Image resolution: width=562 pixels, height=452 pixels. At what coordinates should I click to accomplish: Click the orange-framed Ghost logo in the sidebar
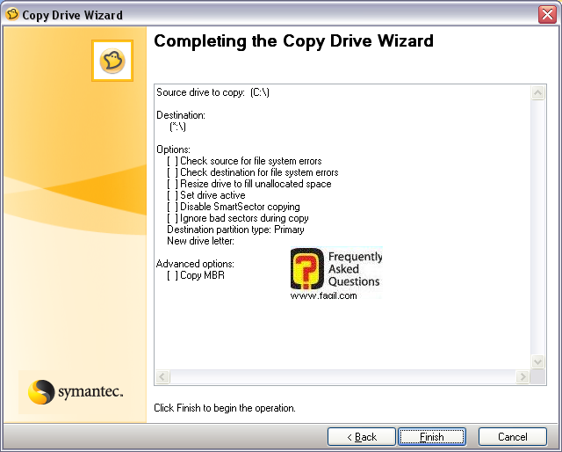tap(112, 61)
